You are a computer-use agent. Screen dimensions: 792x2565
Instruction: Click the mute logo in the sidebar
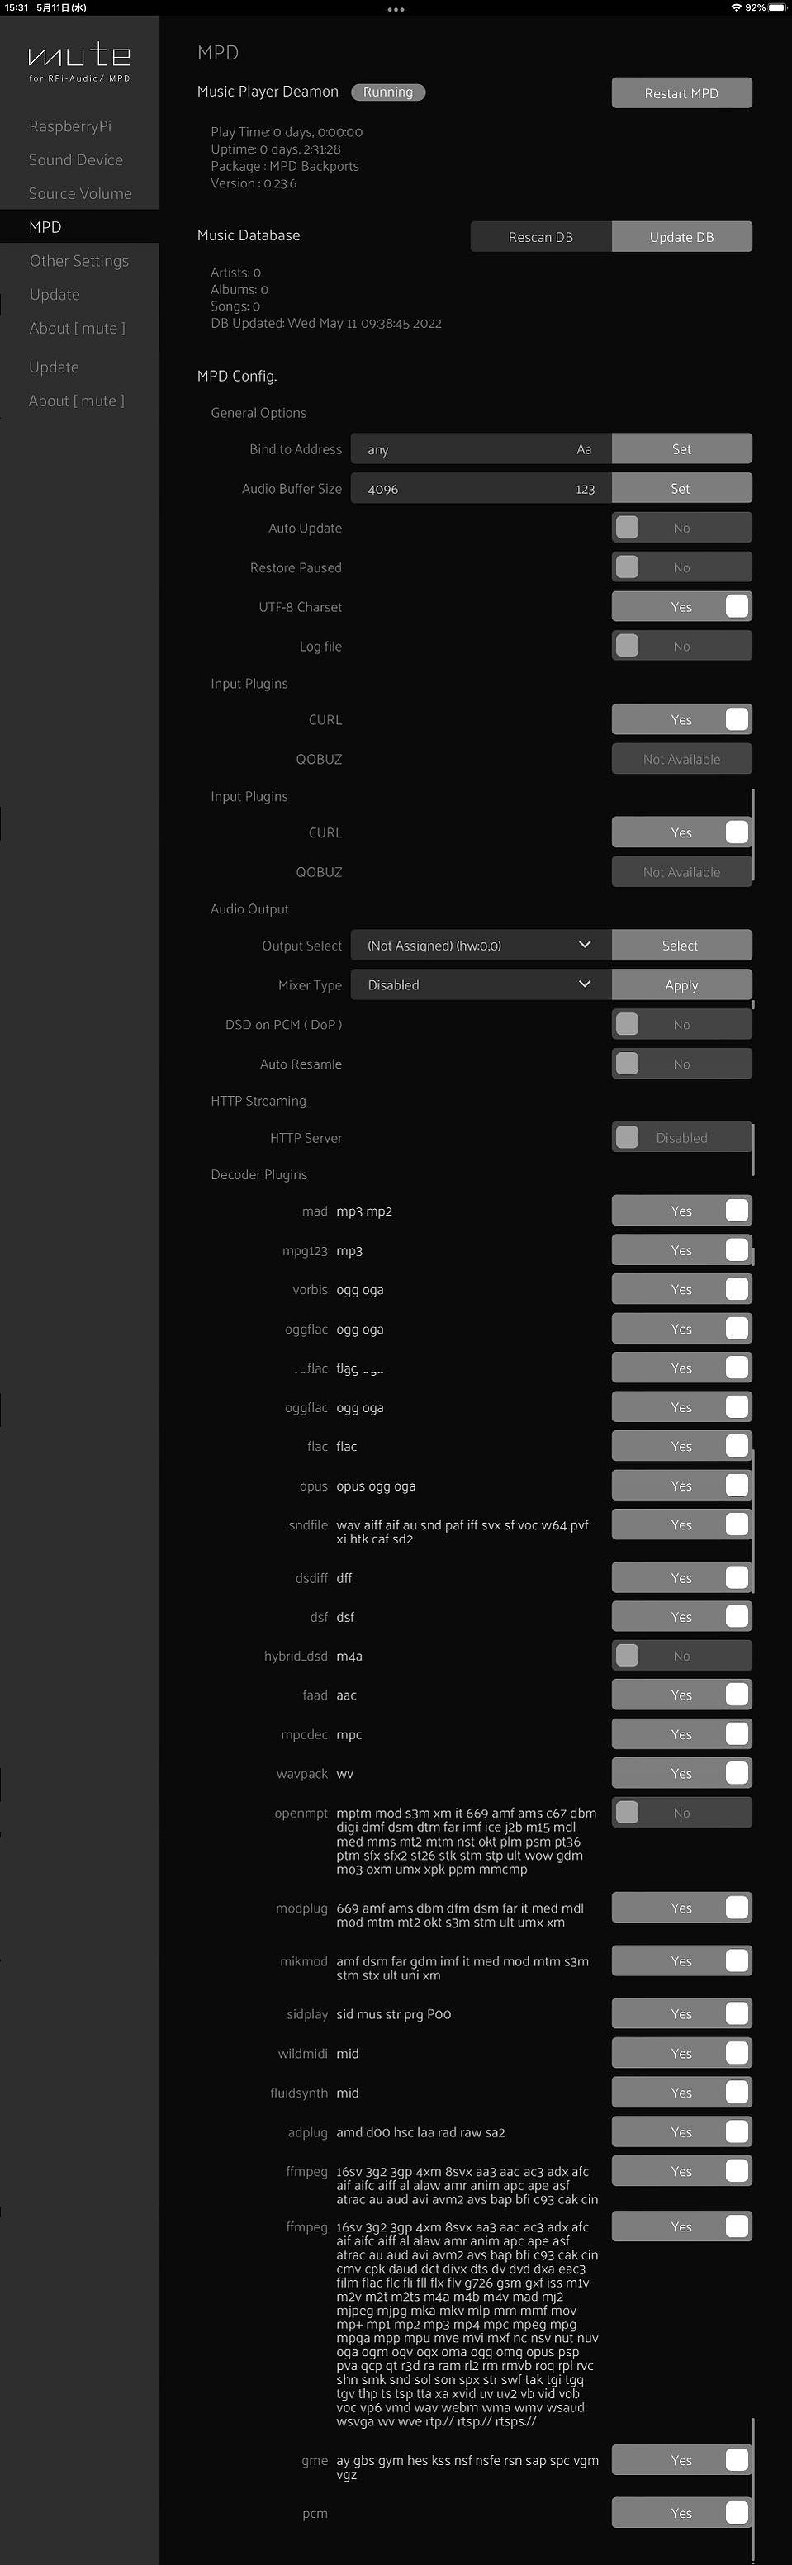(x=78, y=62)
